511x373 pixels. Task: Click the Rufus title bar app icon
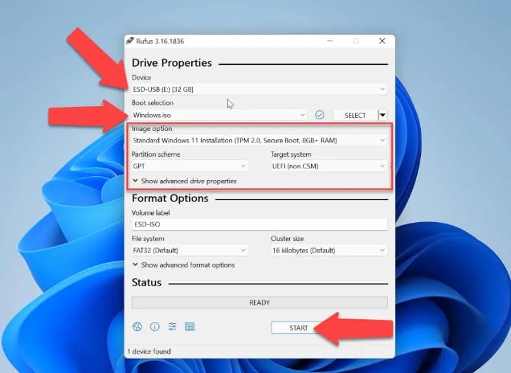[x=130, y=41]
